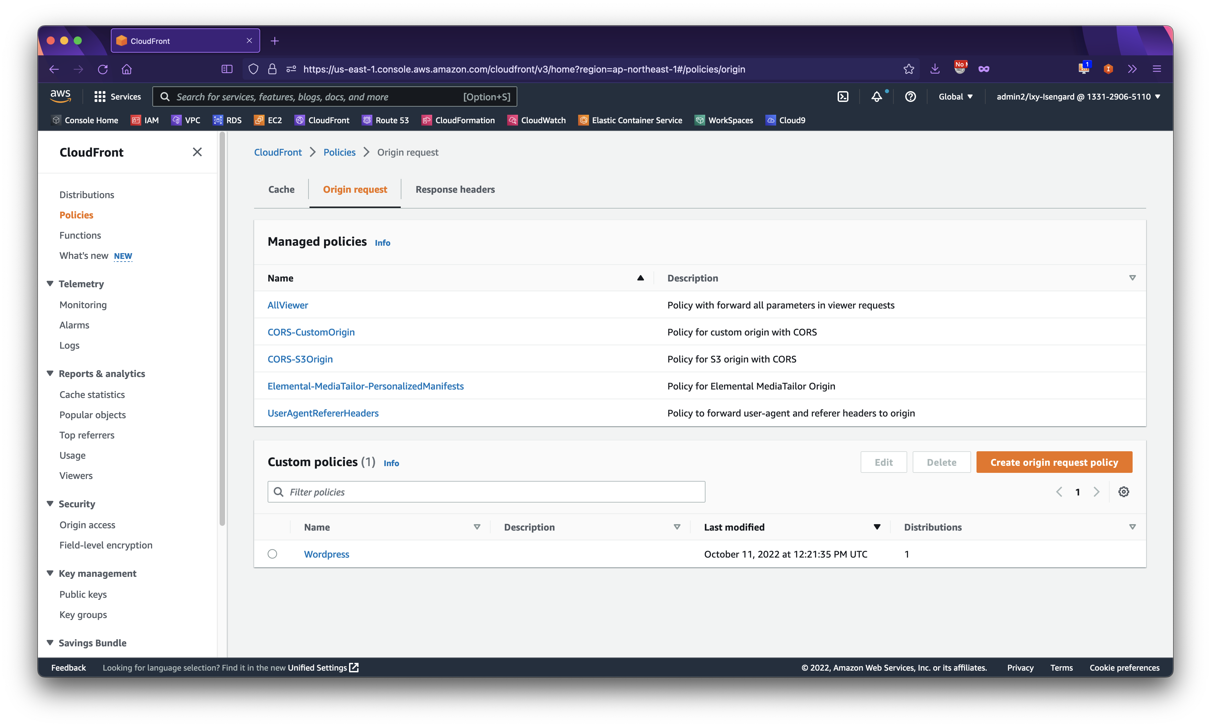Go back in browser history
The image size is (1211, 727).
click(54, 69)
